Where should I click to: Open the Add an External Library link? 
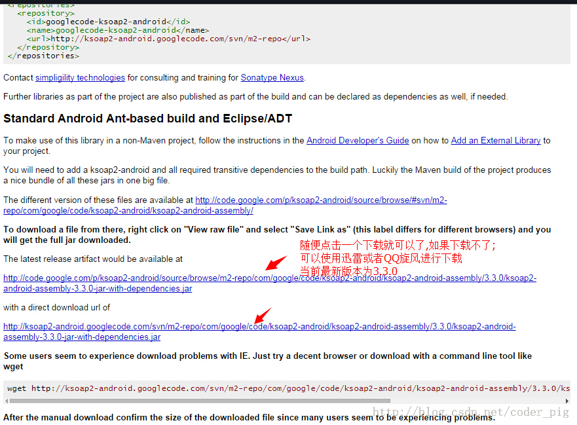[495, 140]
